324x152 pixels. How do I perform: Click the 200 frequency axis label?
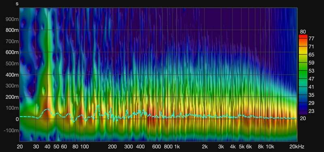click(x=112, y=147)
